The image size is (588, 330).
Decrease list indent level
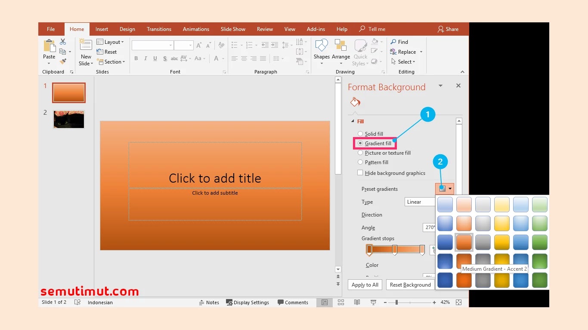coord(265,45)
